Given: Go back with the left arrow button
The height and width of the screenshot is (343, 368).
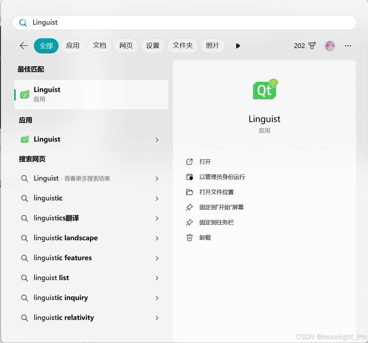Looking at the screenshot, I should pos(24,46).
